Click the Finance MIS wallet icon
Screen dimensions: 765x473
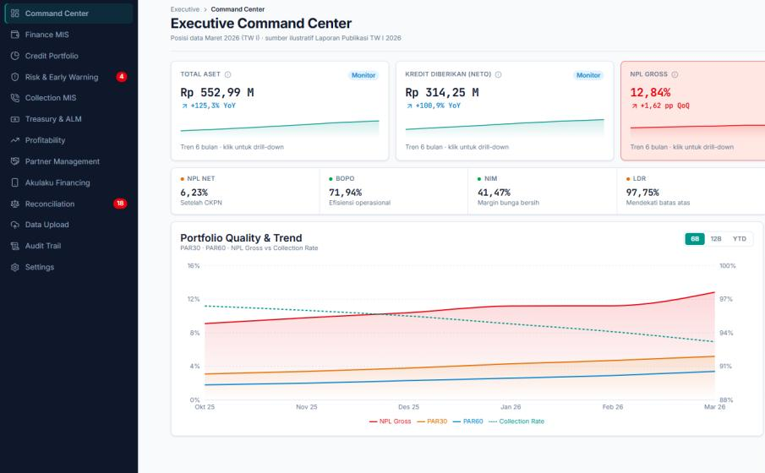coord(15,35)
